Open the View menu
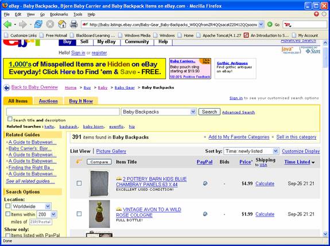The height and width of the screenshot is (246, 330). point(30,14)
